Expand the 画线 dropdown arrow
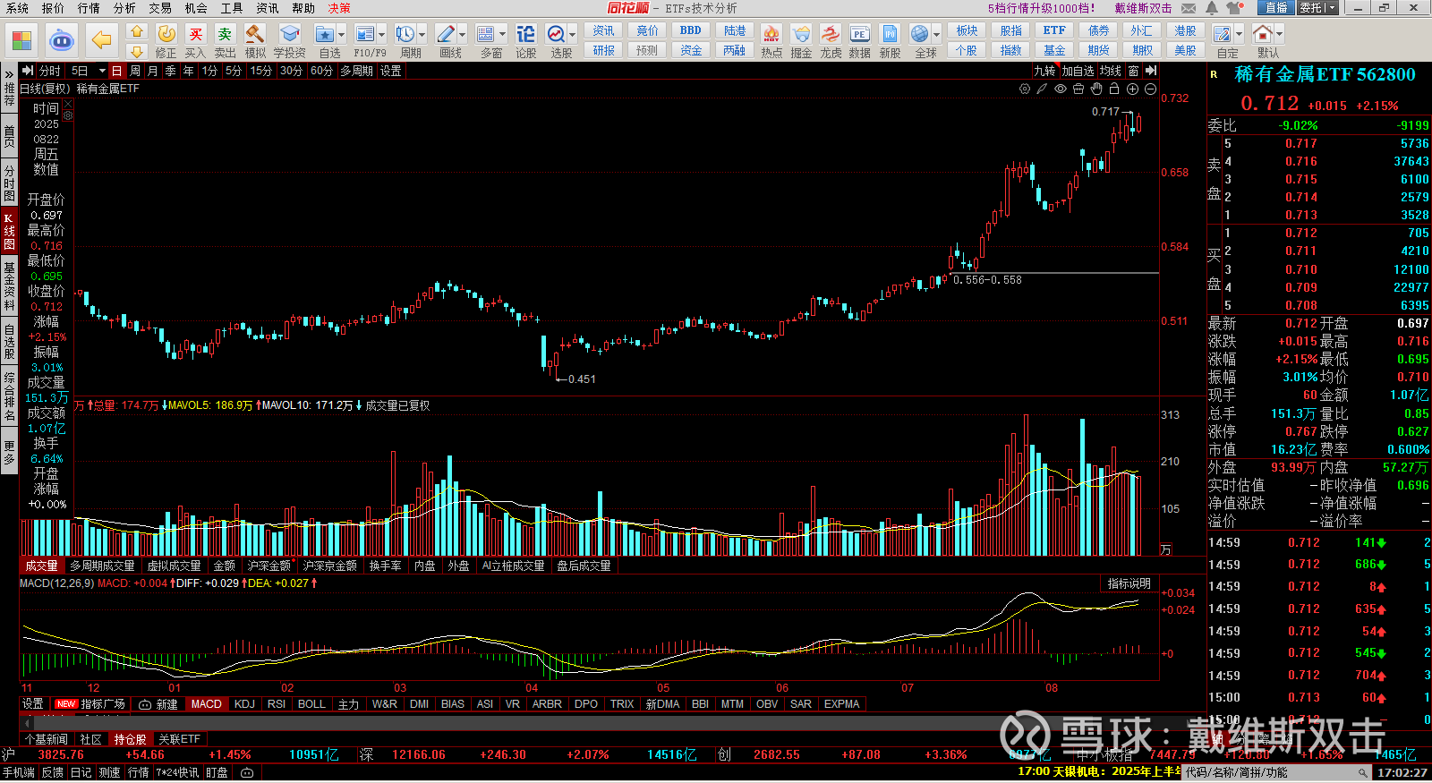1432x783 pixels. coord(462,35)
